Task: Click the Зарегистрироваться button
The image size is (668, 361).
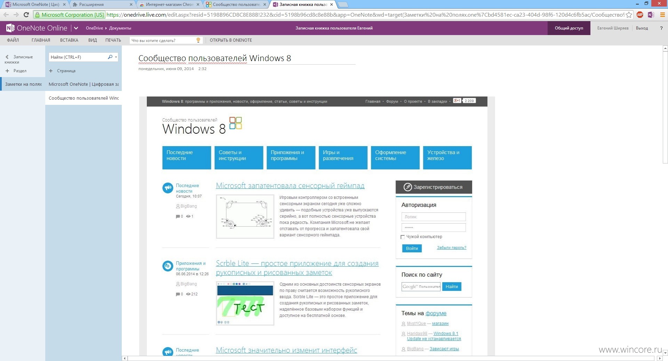Action: coord(434,187)
